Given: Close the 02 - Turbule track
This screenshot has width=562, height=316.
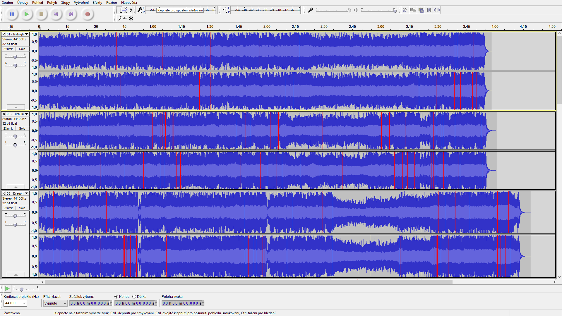Looking at the screenshot, I should [x=4, y=114].
